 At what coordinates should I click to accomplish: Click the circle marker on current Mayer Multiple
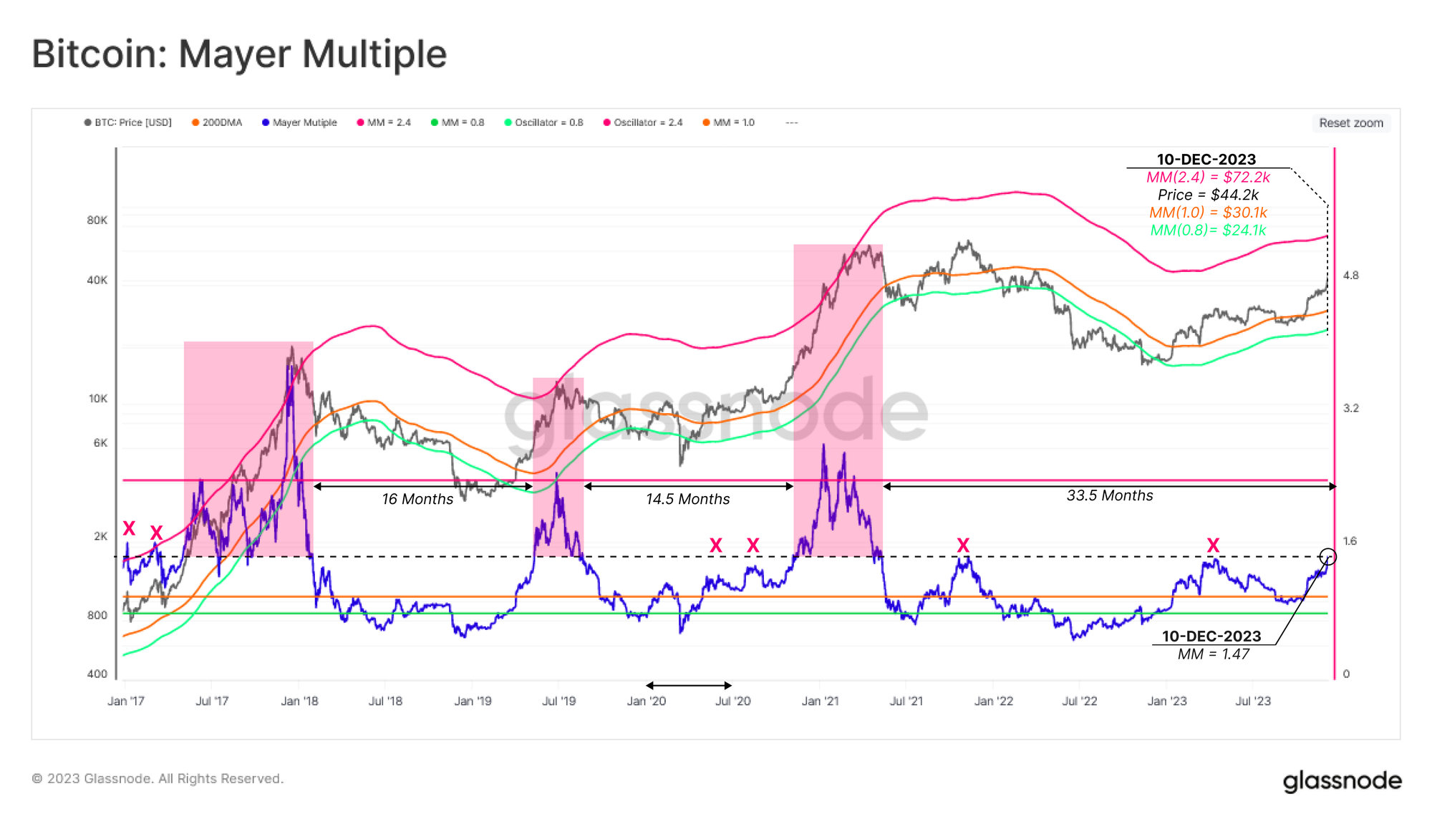point(1327,556)
